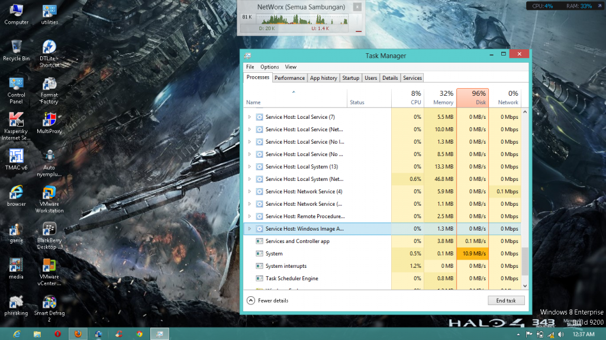Viewport: 606px width, 340px height.
Task: Expand Service Host: Local System (13)
Action: (250, 167)
